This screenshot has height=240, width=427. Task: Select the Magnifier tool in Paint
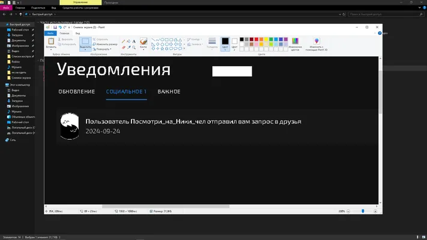134,47
